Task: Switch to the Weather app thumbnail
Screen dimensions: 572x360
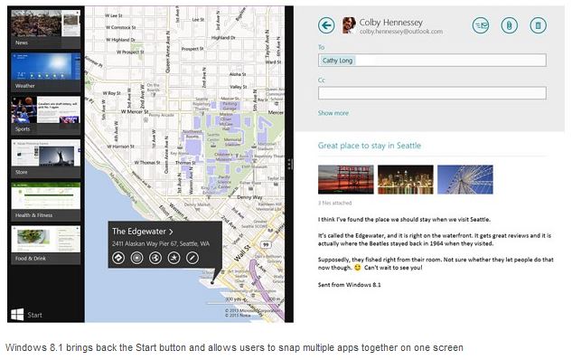Action: click(45, 72)
